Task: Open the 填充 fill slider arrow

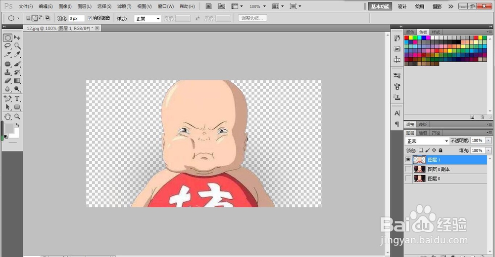Action: click(x=489, y=150)
